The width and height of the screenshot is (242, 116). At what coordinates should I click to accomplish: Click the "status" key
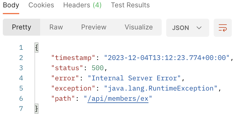[68, 68]
